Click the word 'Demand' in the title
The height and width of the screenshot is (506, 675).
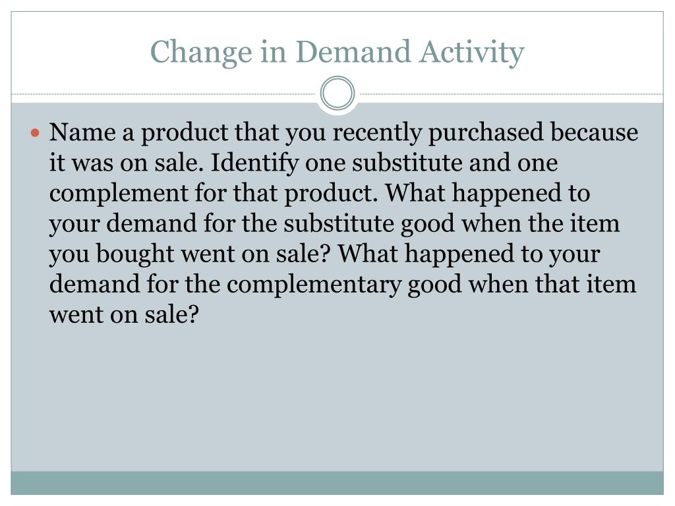pyautogui.click(x=353, y=51)
